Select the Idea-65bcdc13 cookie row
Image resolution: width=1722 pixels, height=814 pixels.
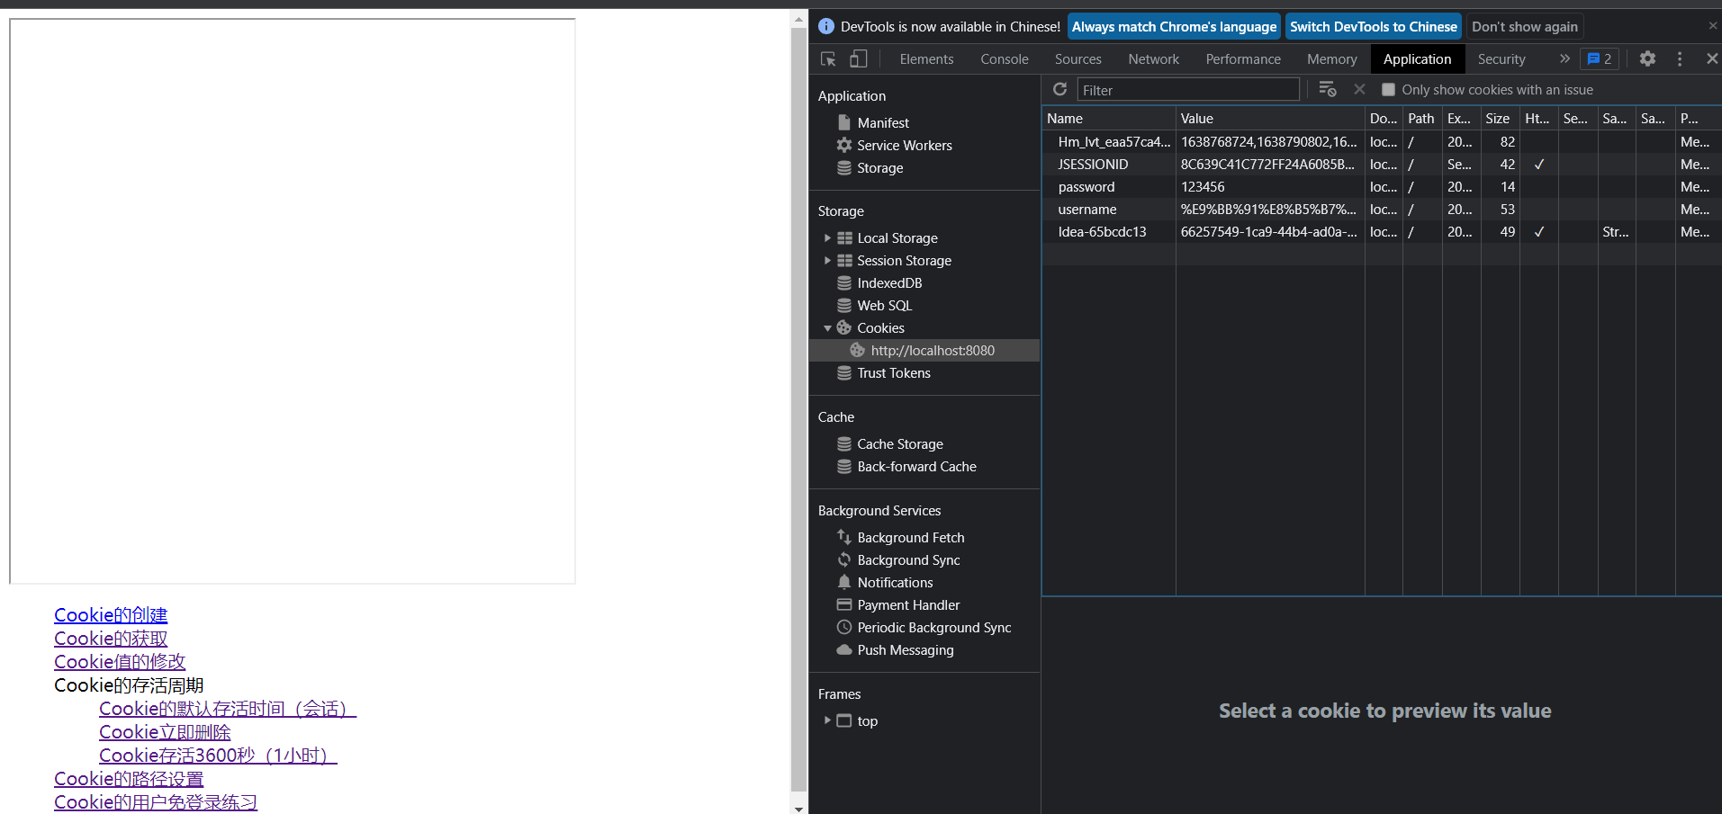(x=1382, y=231)
